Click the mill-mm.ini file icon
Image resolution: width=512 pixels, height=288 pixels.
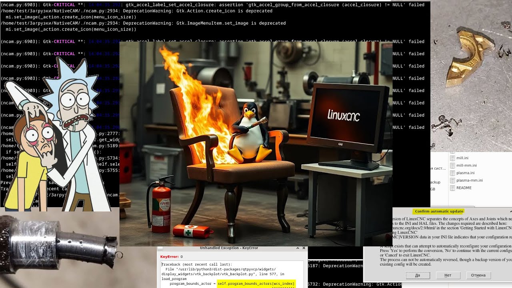coord(452,165)
